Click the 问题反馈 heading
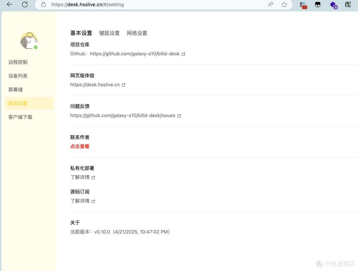This screenshot has width=358, height=271. 80,106
